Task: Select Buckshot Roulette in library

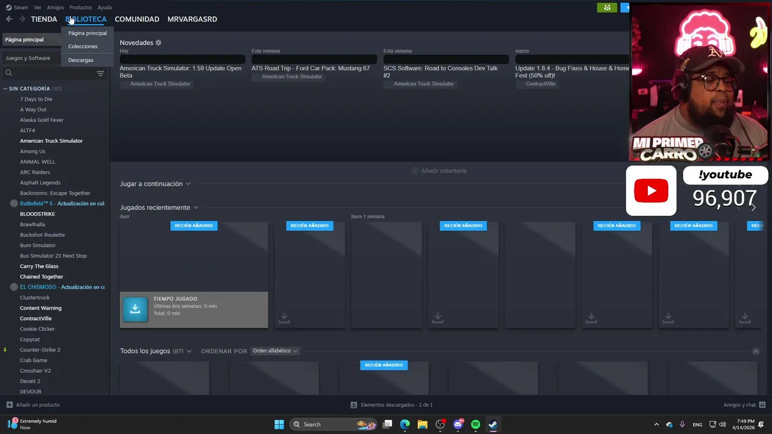Action: 42,235
